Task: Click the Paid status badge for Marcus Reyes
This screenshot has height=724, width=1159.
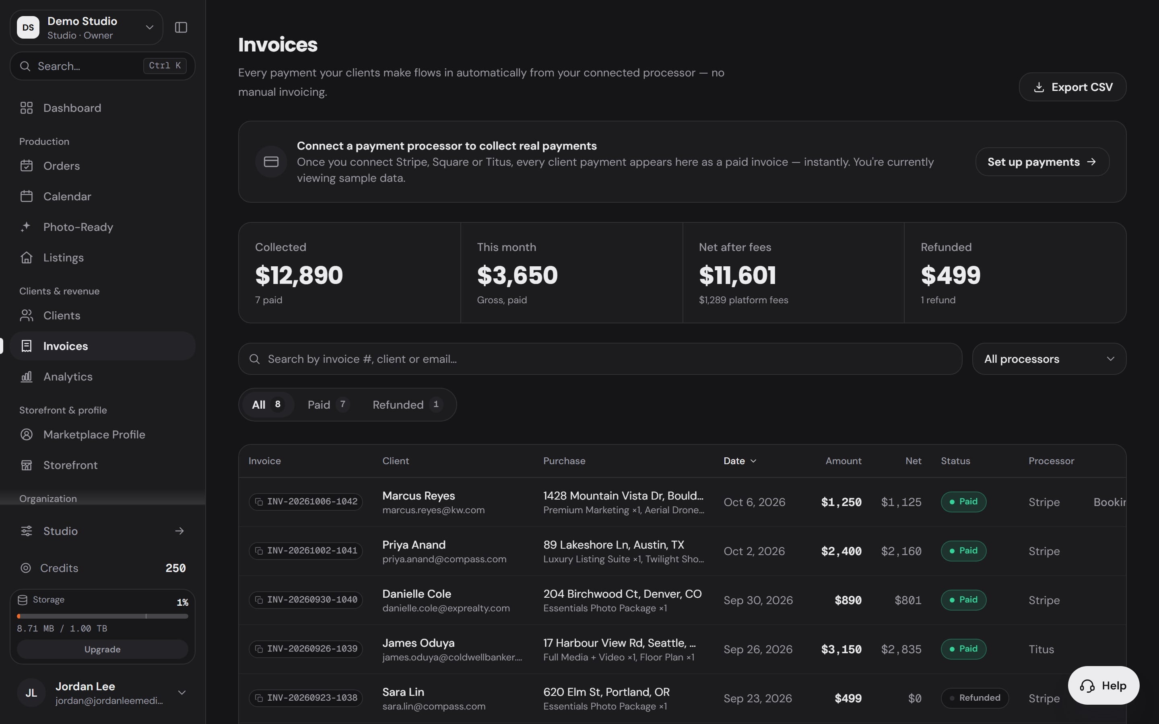Action: click(x=963, y=502)
